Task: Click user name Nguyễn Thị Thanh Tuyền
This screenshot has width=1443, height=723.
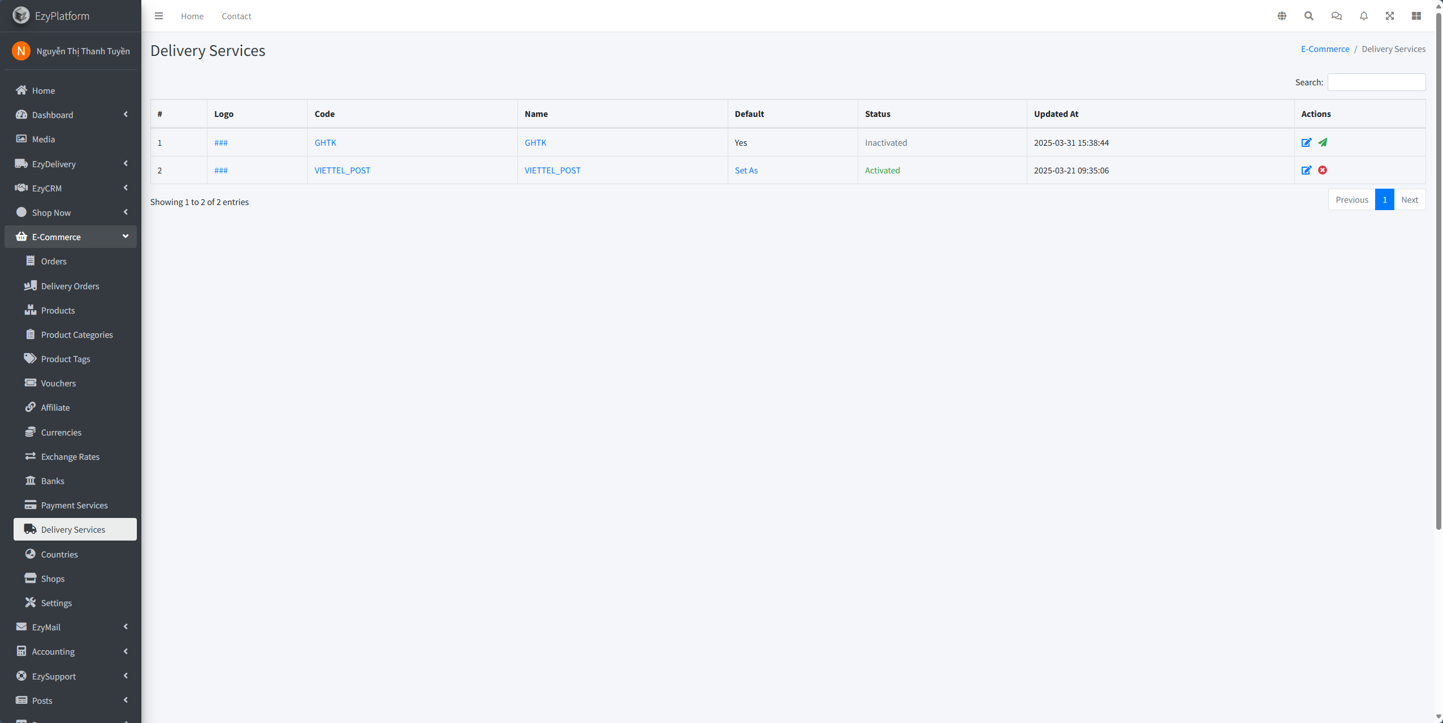Action: (83, 51)
